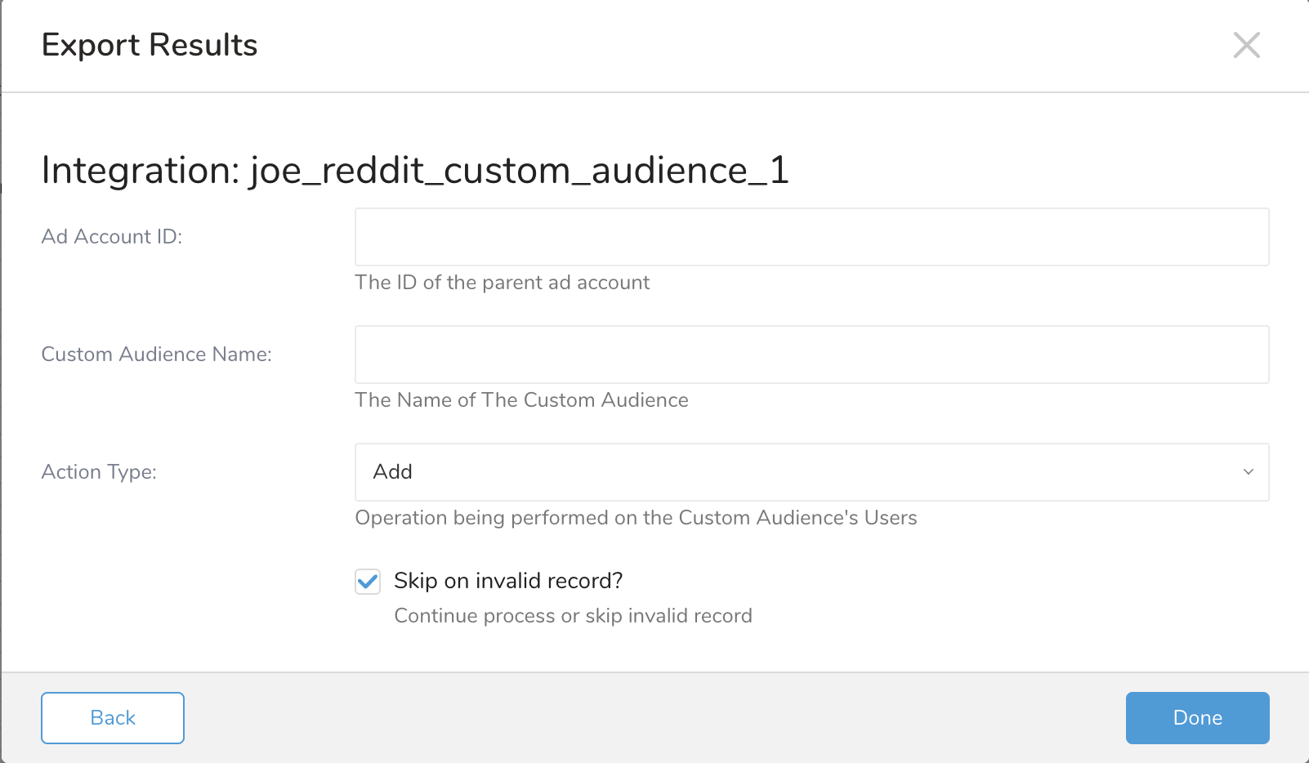
Task: Click the 'Skip on invalid record?' label text
Action: coord(508,581)
